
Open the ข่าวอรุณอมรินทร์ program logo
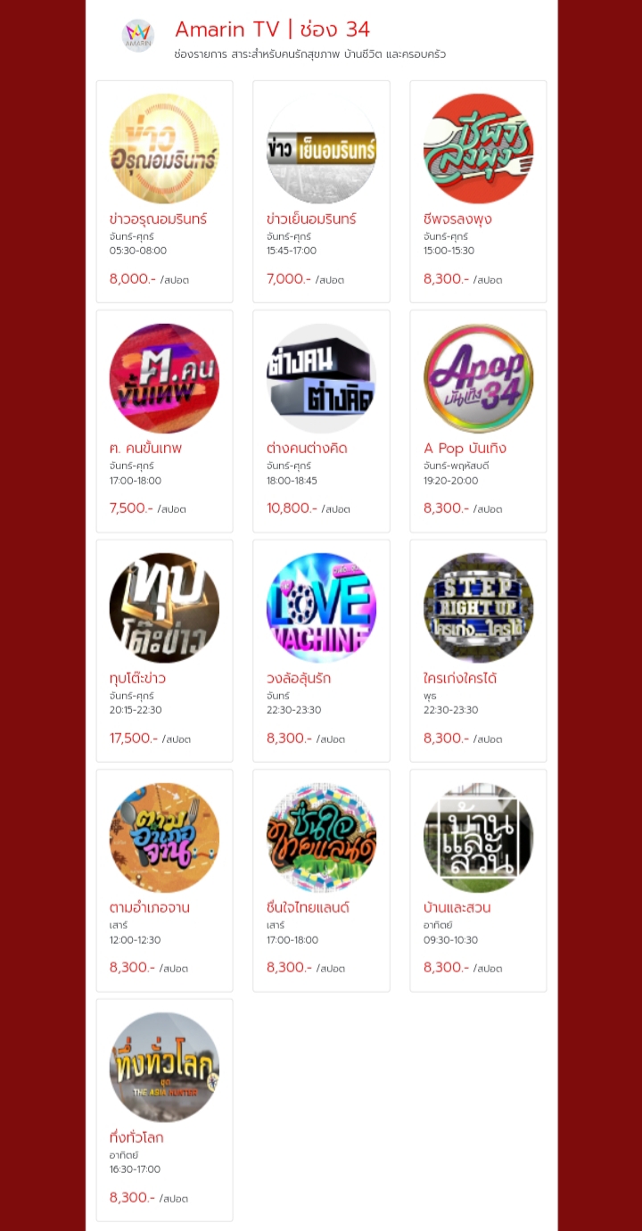coord(164,149)
